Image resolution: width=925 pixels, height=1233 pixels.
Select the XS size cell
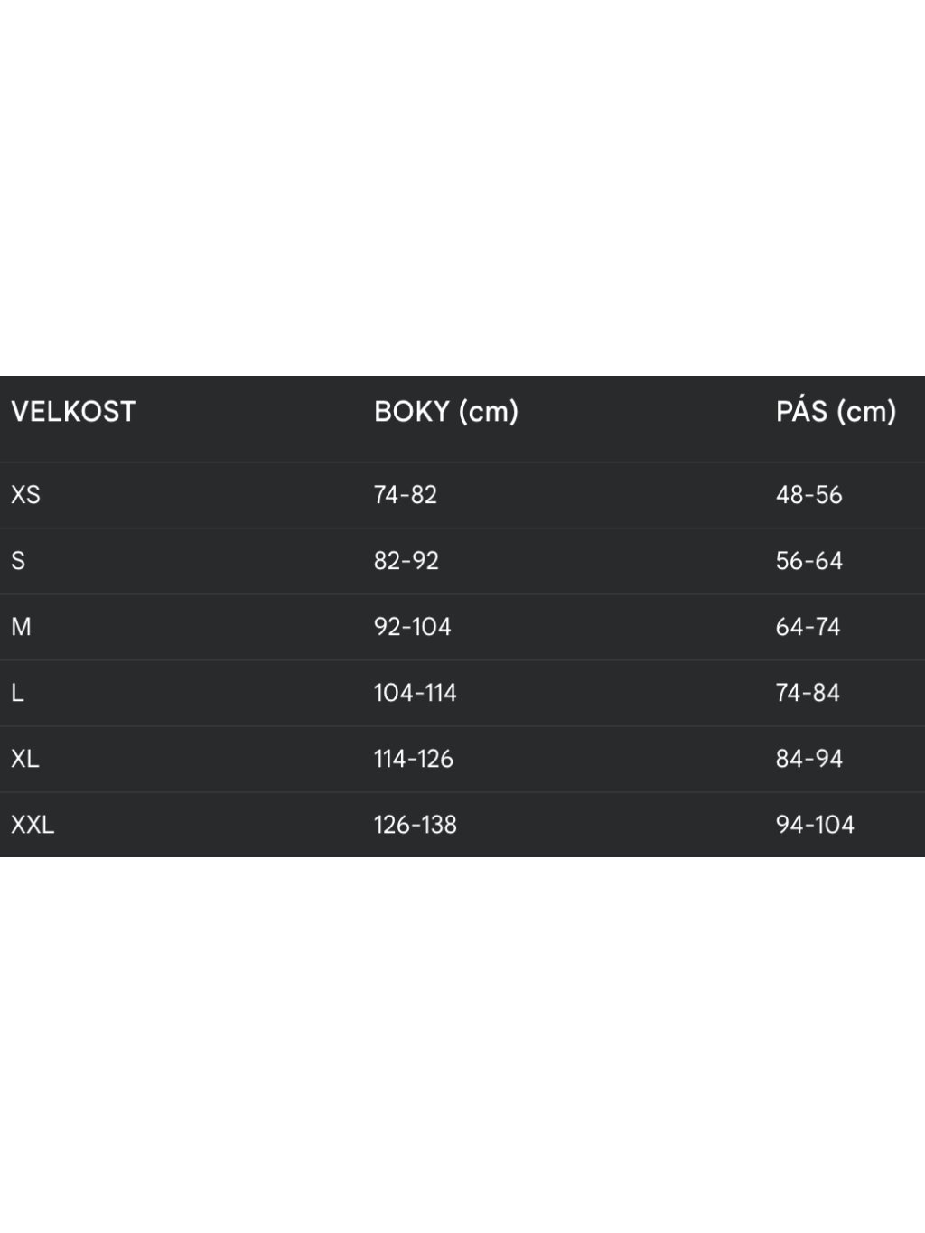pyautogui.click(x=25, y=495)
